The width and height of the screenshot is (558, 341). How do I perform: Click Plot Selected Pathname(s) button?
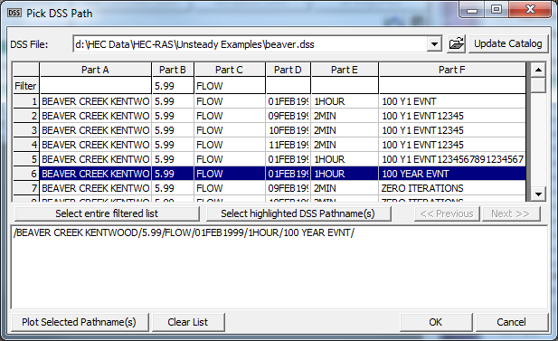[80, 322]
